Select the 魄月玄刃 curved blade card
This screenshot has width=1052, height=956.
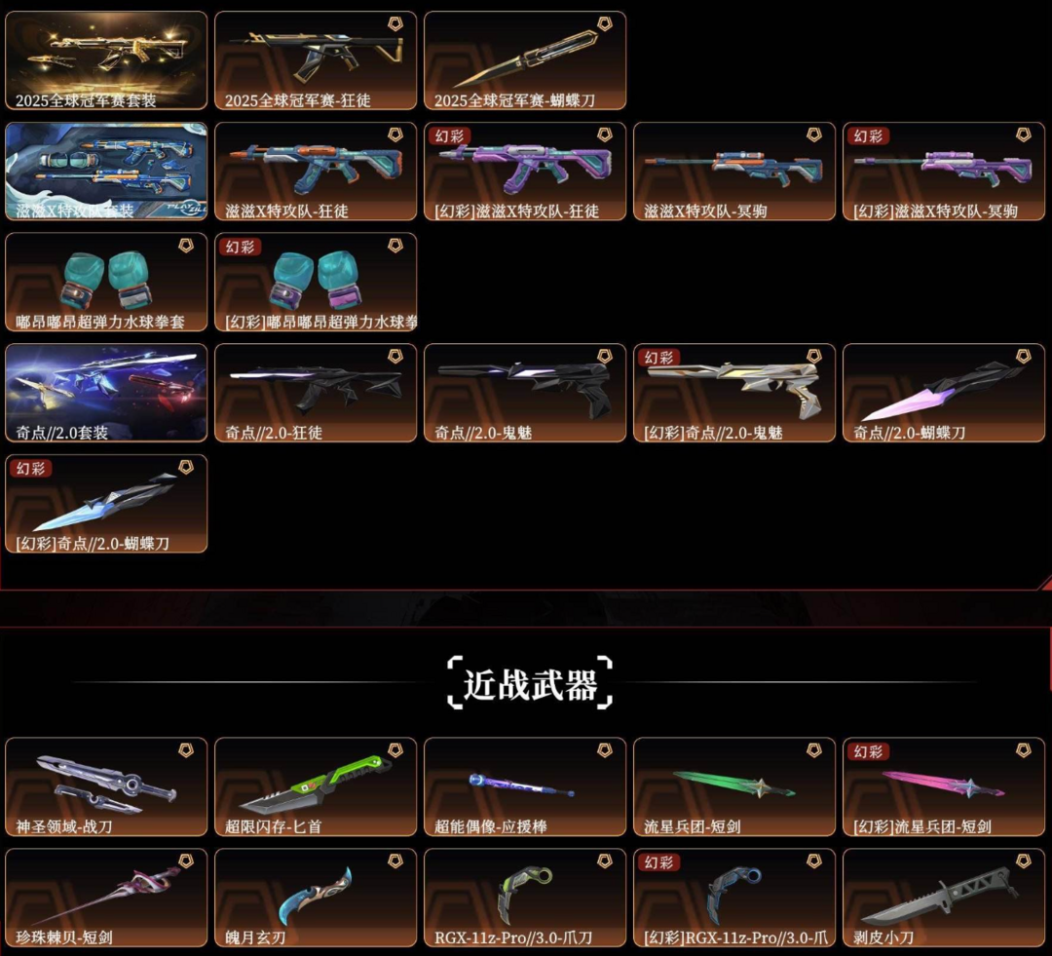tap(316, 898)
